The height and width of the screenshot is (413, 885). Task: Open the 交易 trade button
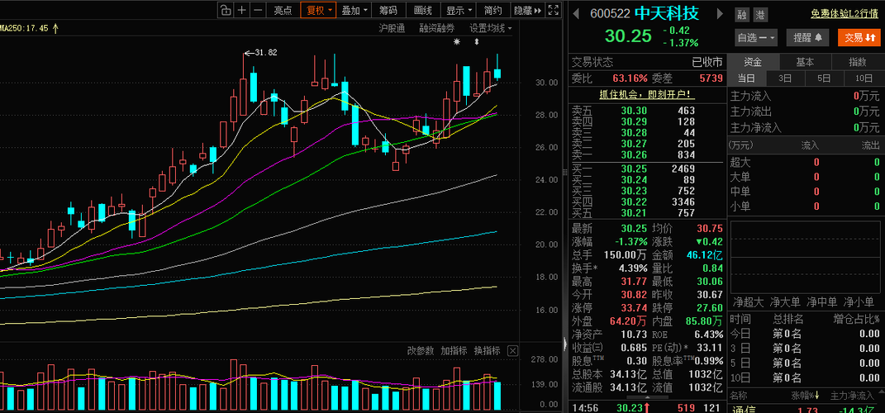[859, 38]
